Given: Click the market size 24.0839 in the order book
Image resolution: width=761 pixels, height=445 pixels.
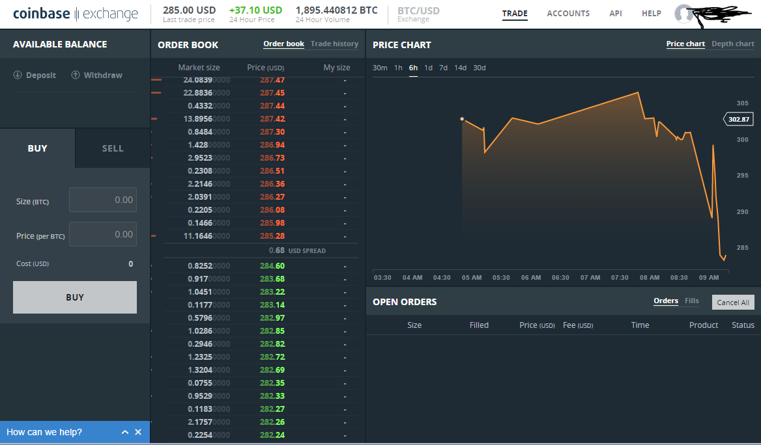Looking at the screenshot, I should (x=207, y=80).
